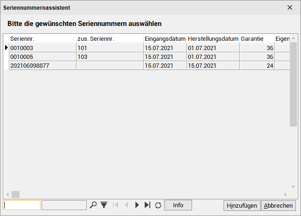Jump to first record navigation icon
The image size is (301, 216).
[116, 205]
